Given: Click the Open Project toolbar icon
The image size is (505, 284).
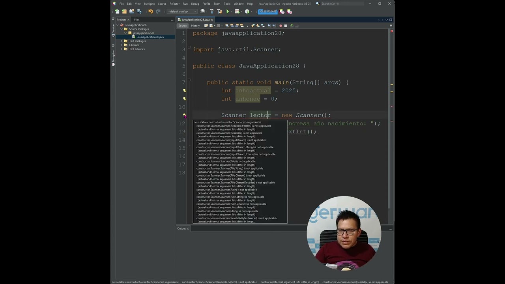Looking at the screenshot, I should 131,11.
